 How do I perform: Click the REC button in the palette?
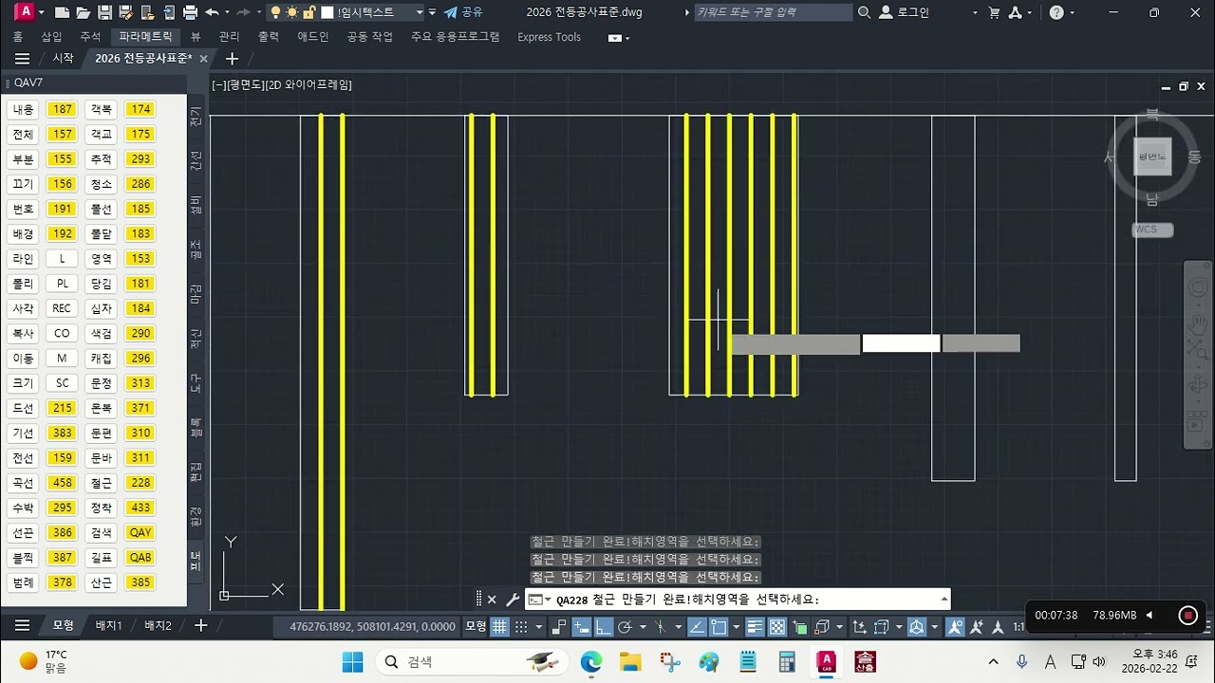click(x=62, y=308)
